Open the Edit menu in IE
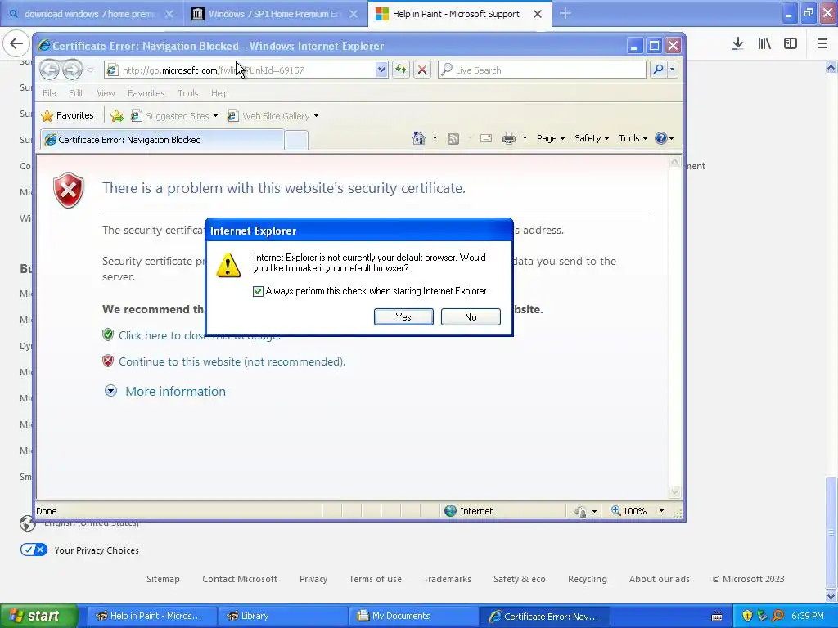The image size is (838, 628). click(x=76, y=93)
